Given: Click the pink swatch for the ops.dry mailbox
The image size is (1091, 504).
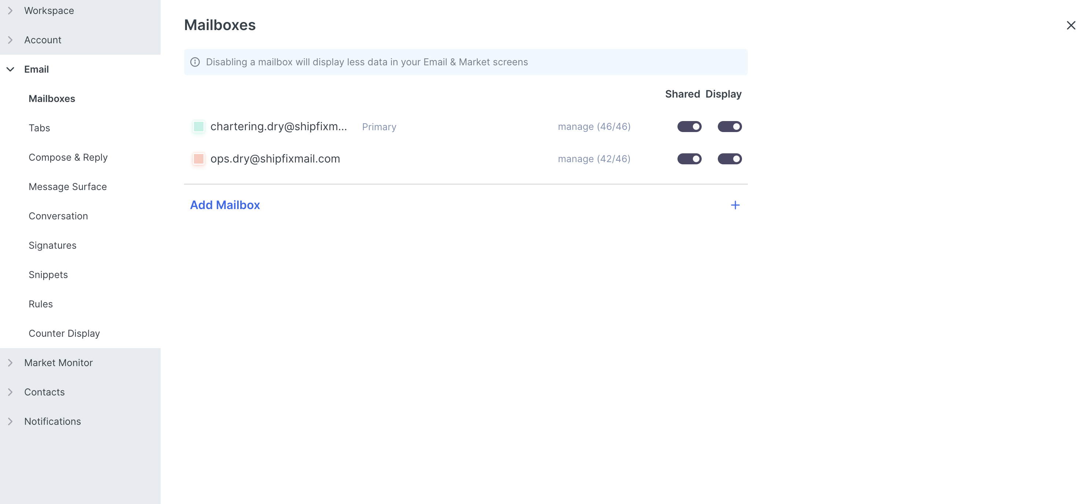Looking at the screenshot, I should click(x=198, y=159).
